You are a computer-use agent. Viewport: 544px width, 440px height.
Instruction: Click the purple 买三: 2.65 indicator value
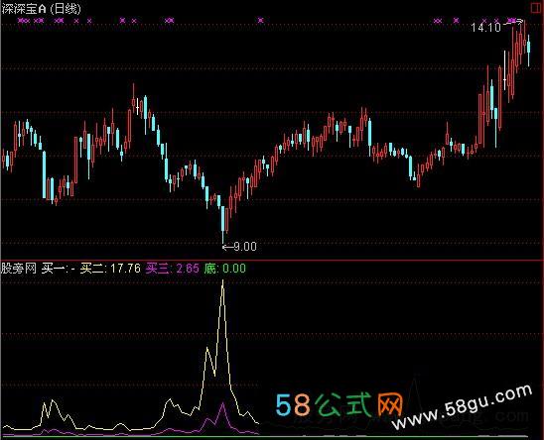tap(173, 269)
